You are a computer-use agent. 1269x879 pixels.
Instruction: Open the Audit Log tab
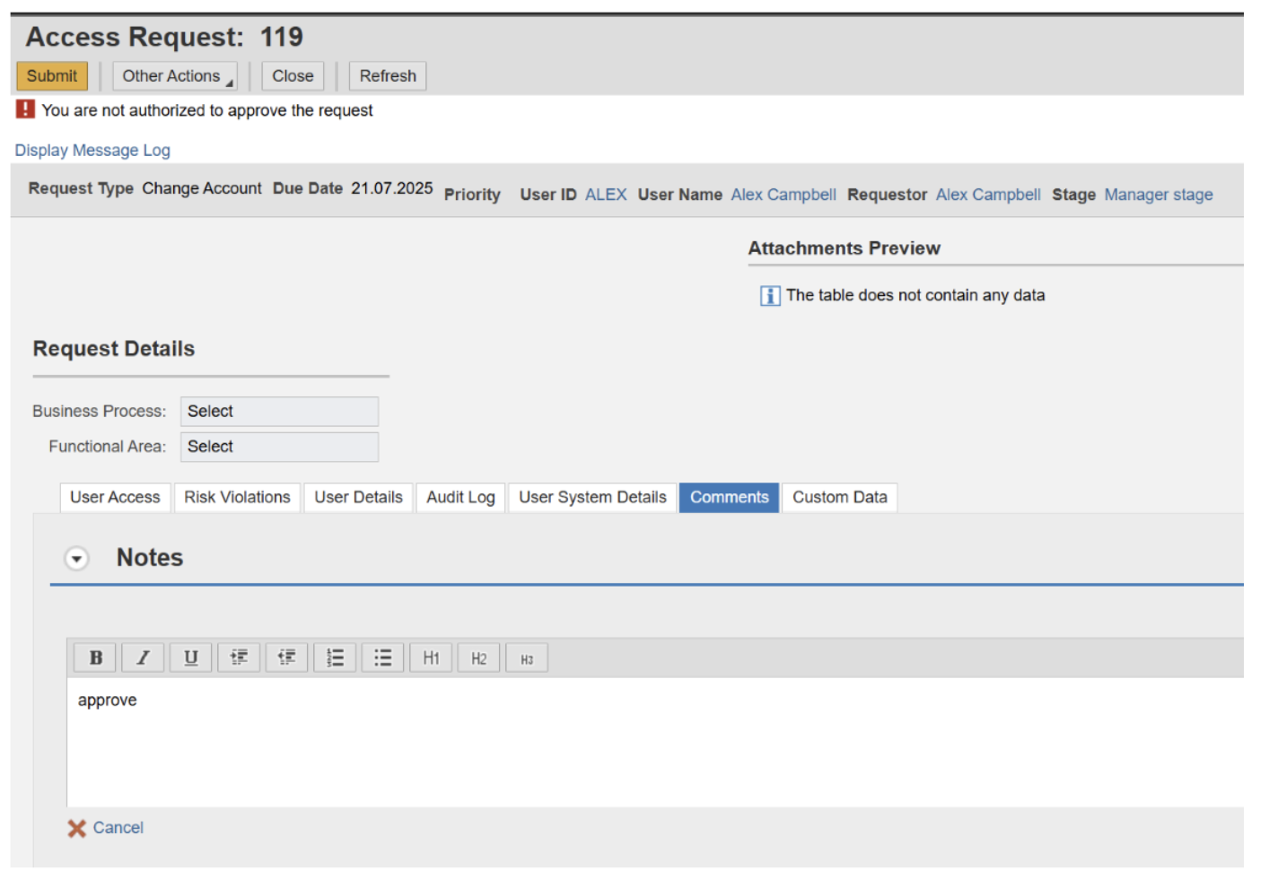(x=459, y=497)
